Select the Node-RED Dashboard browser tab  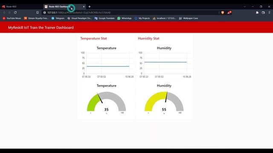tap(64, 7)
